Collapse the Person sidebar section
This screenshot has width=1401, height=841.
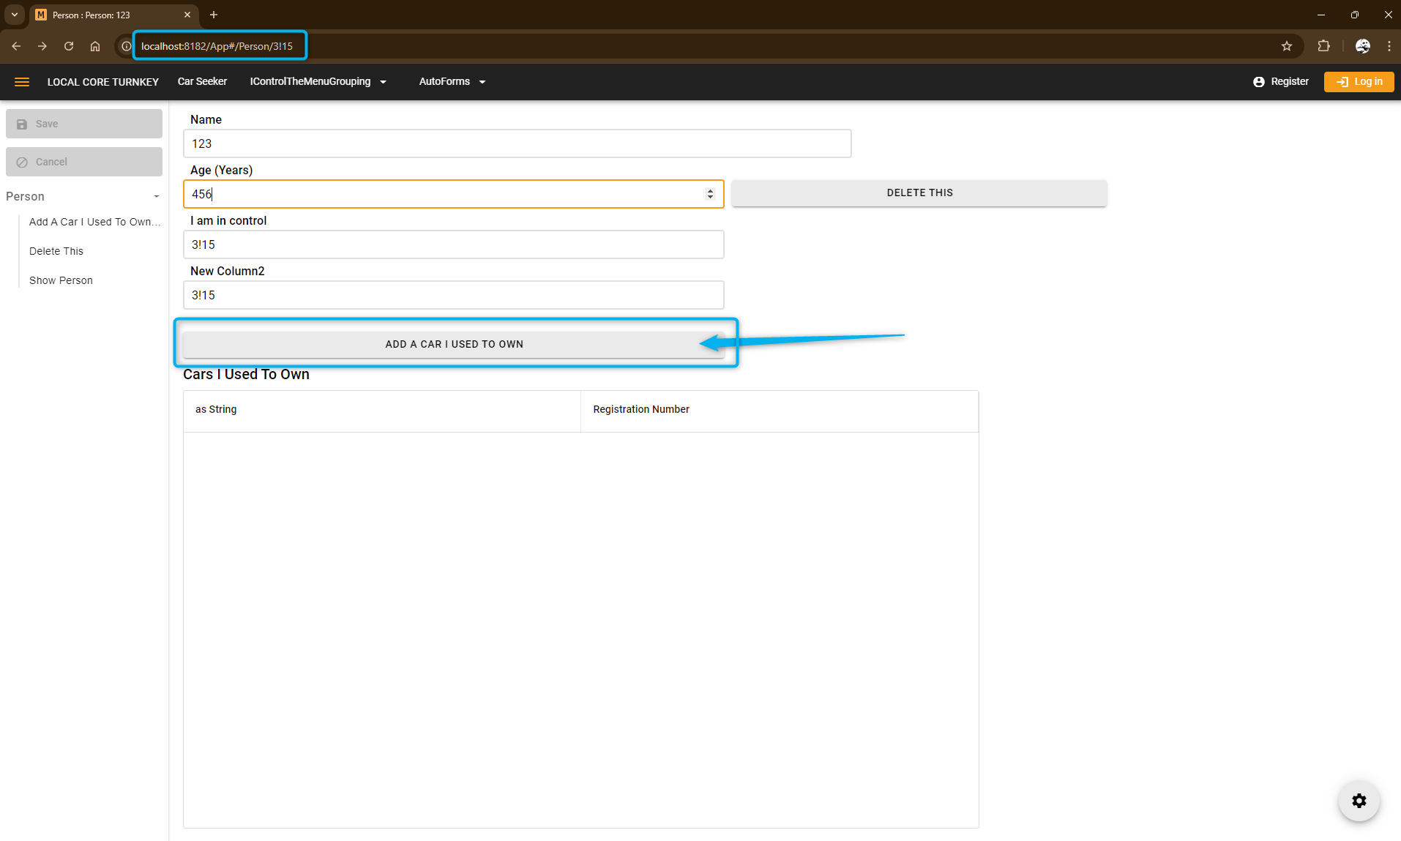click(156, 197)
